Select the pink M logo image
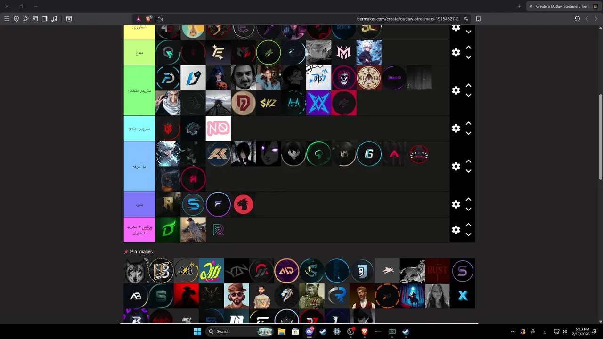This screenshot has height=339, width=603. 344,52
